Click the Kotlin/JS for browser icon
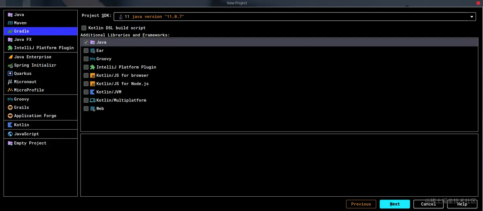Image resolution: width=483 pixels, height=211 pixels. tap(93, 75)
